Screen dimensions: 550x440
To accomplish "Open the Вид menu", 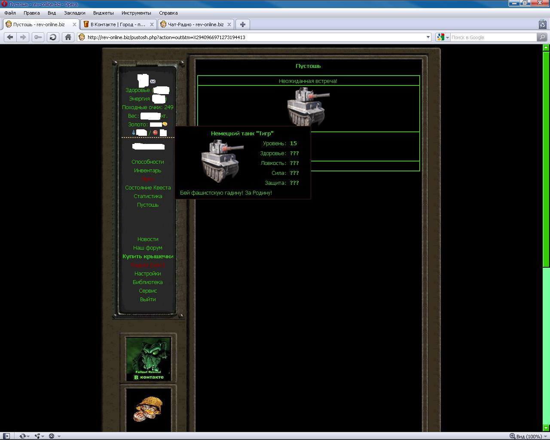I will click(x=52, y=13).
